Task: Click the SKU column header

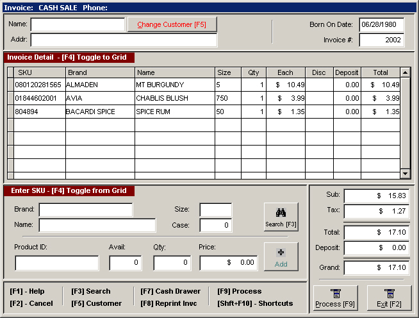Action: click(40, 72)
